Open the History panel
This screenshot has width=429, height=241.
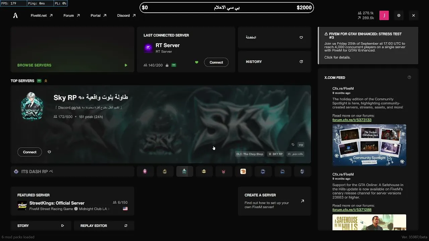[274, 62]
